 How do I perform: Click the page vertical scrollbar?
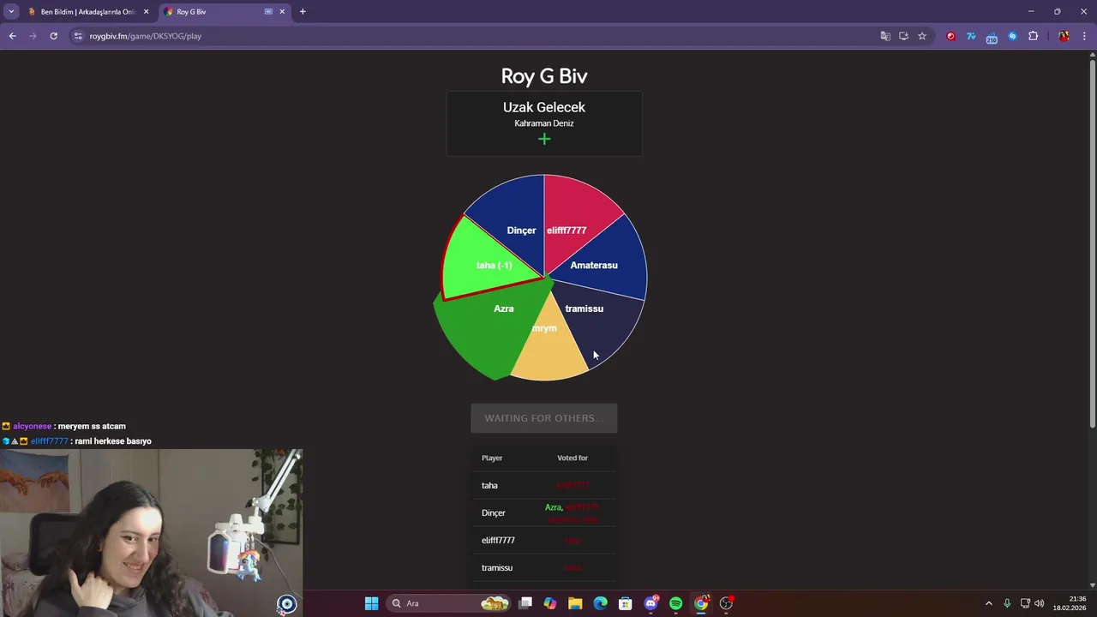[x=1092, y=244]
